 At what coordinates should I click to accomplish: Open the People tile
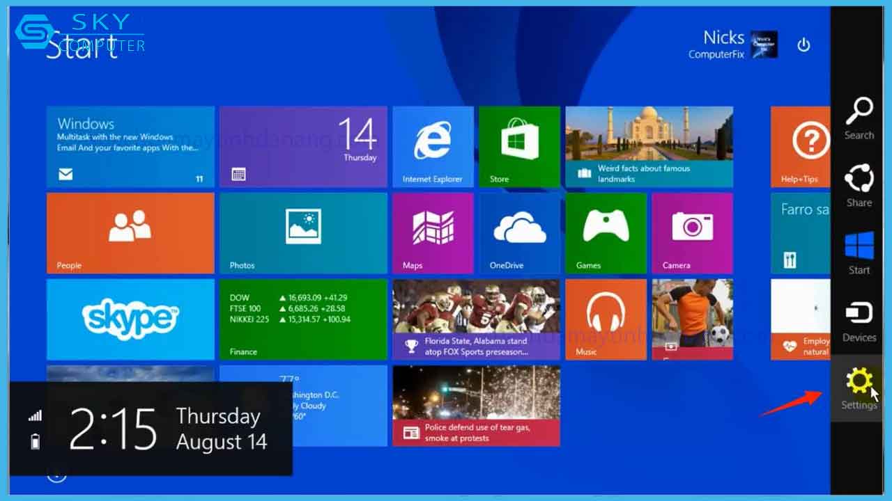click(x=130, y=233)
